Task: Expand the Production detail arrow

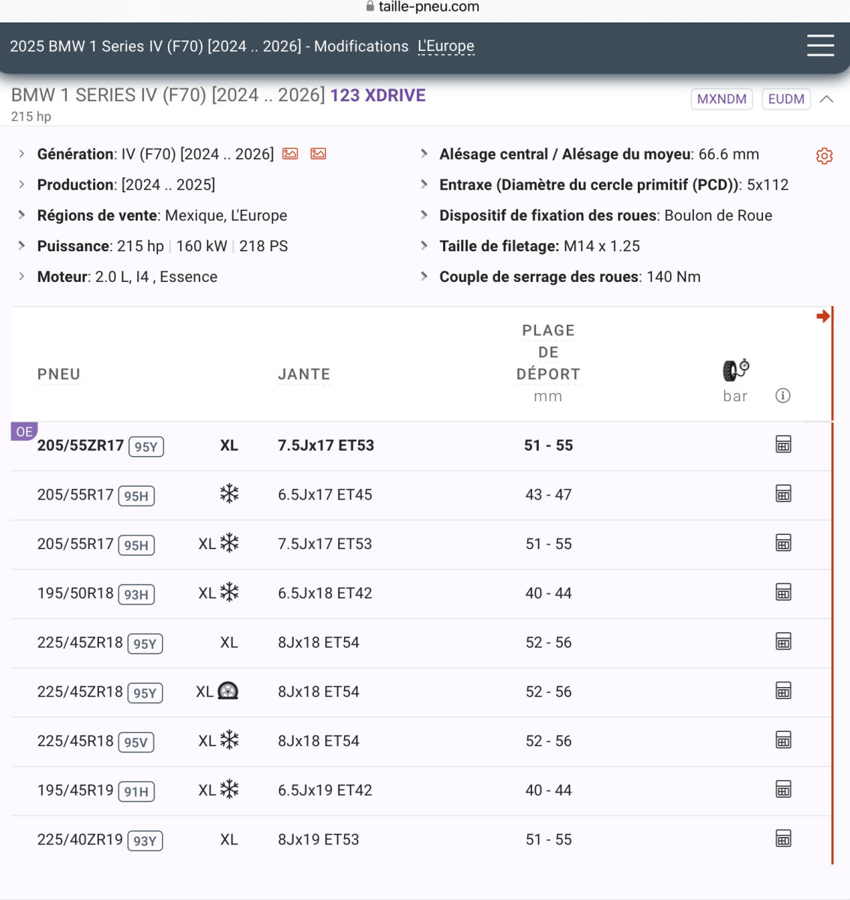Action: [22, 184]
